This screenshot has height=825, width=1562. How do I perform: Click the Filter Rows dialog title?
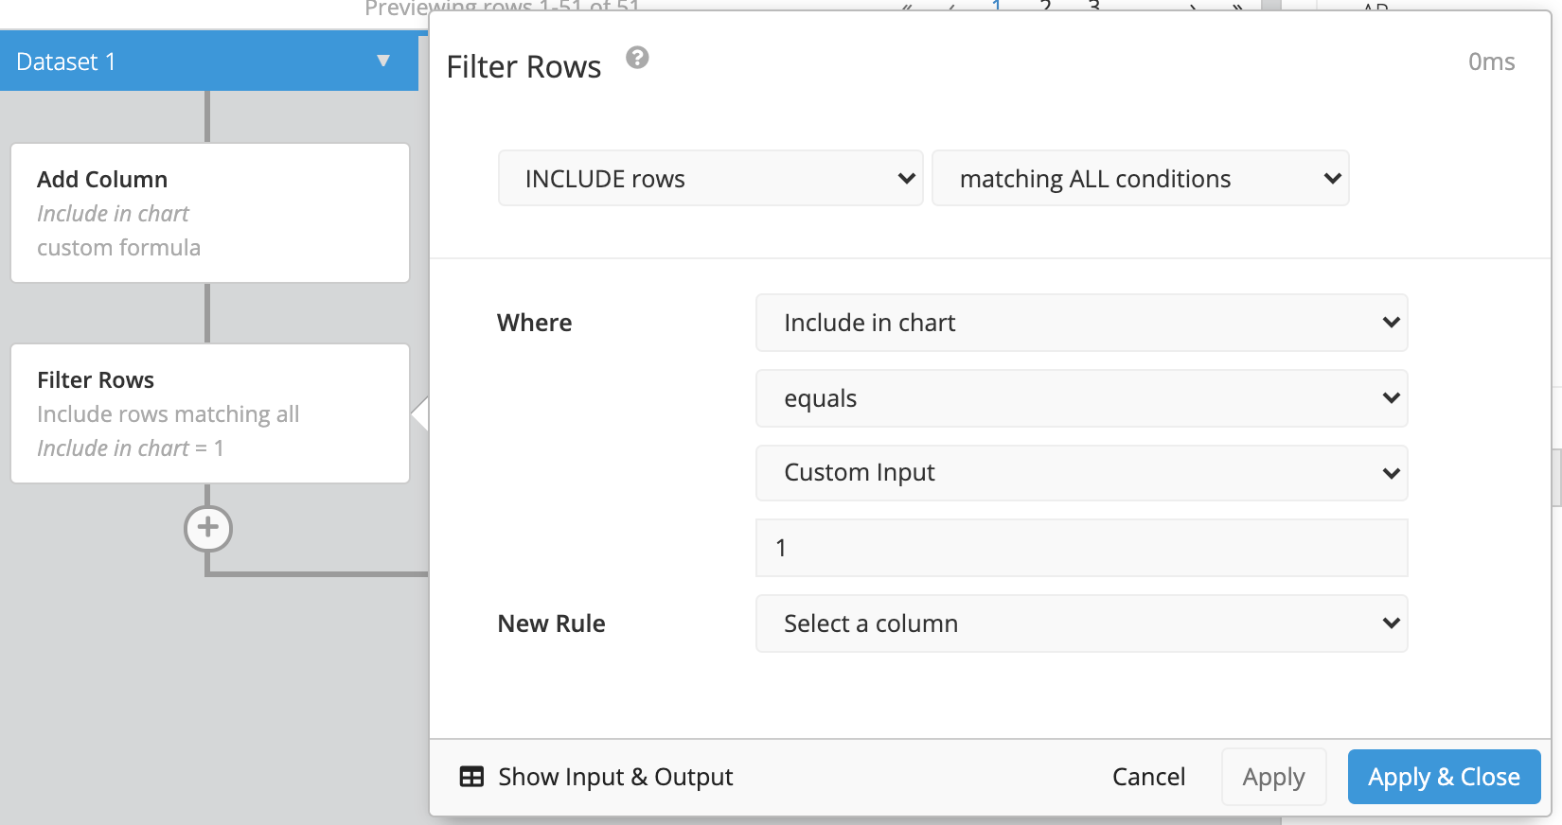(524, 67)
